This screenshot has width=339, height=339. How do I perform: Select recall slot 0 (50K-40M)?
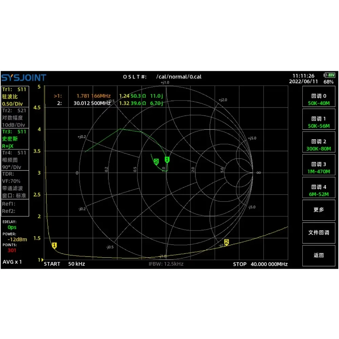319,96
